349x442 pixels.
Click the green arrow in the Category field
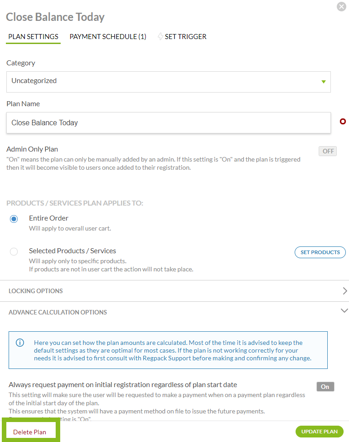[x=323, y=82]
